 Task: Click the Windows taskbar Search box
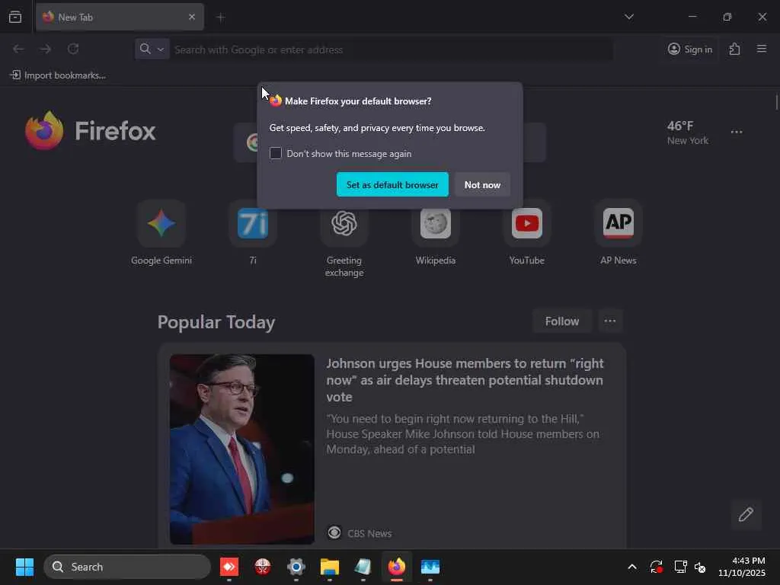[x=127, y=567]
